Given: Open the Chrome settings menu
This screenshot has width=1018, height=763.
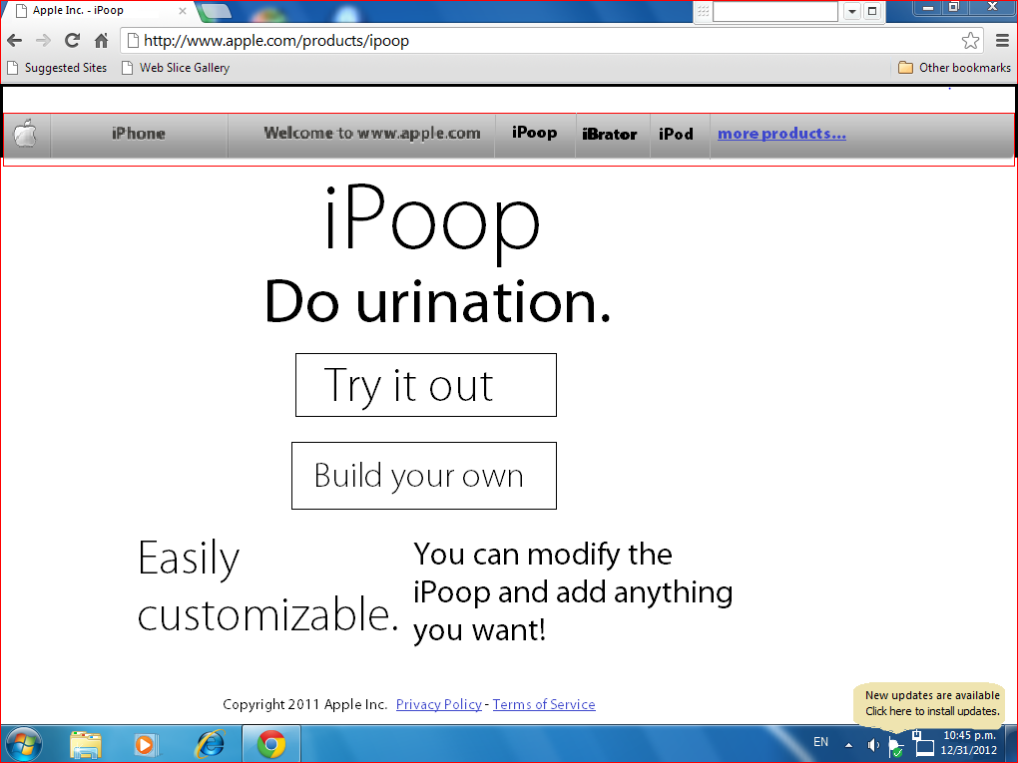Looking at the screenshot, I should click(1001, 40).
